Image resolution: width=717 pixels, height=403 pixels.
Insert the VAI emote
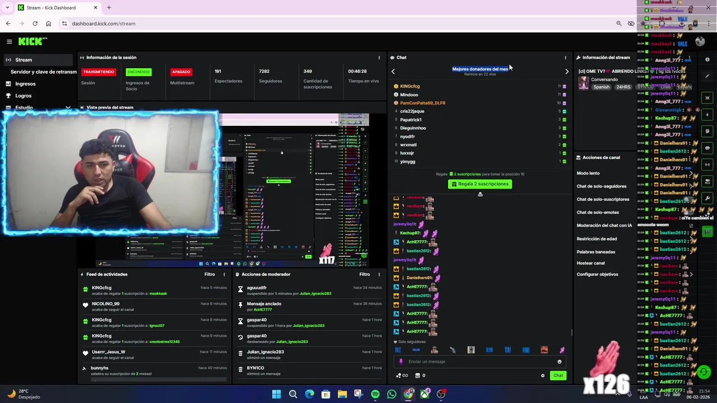508,350
